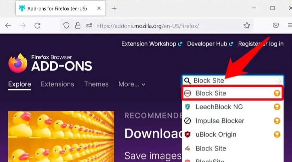Click recommended trophy badge on Impulse Blocker
The image size is (292, 162).
coord(277,121)
